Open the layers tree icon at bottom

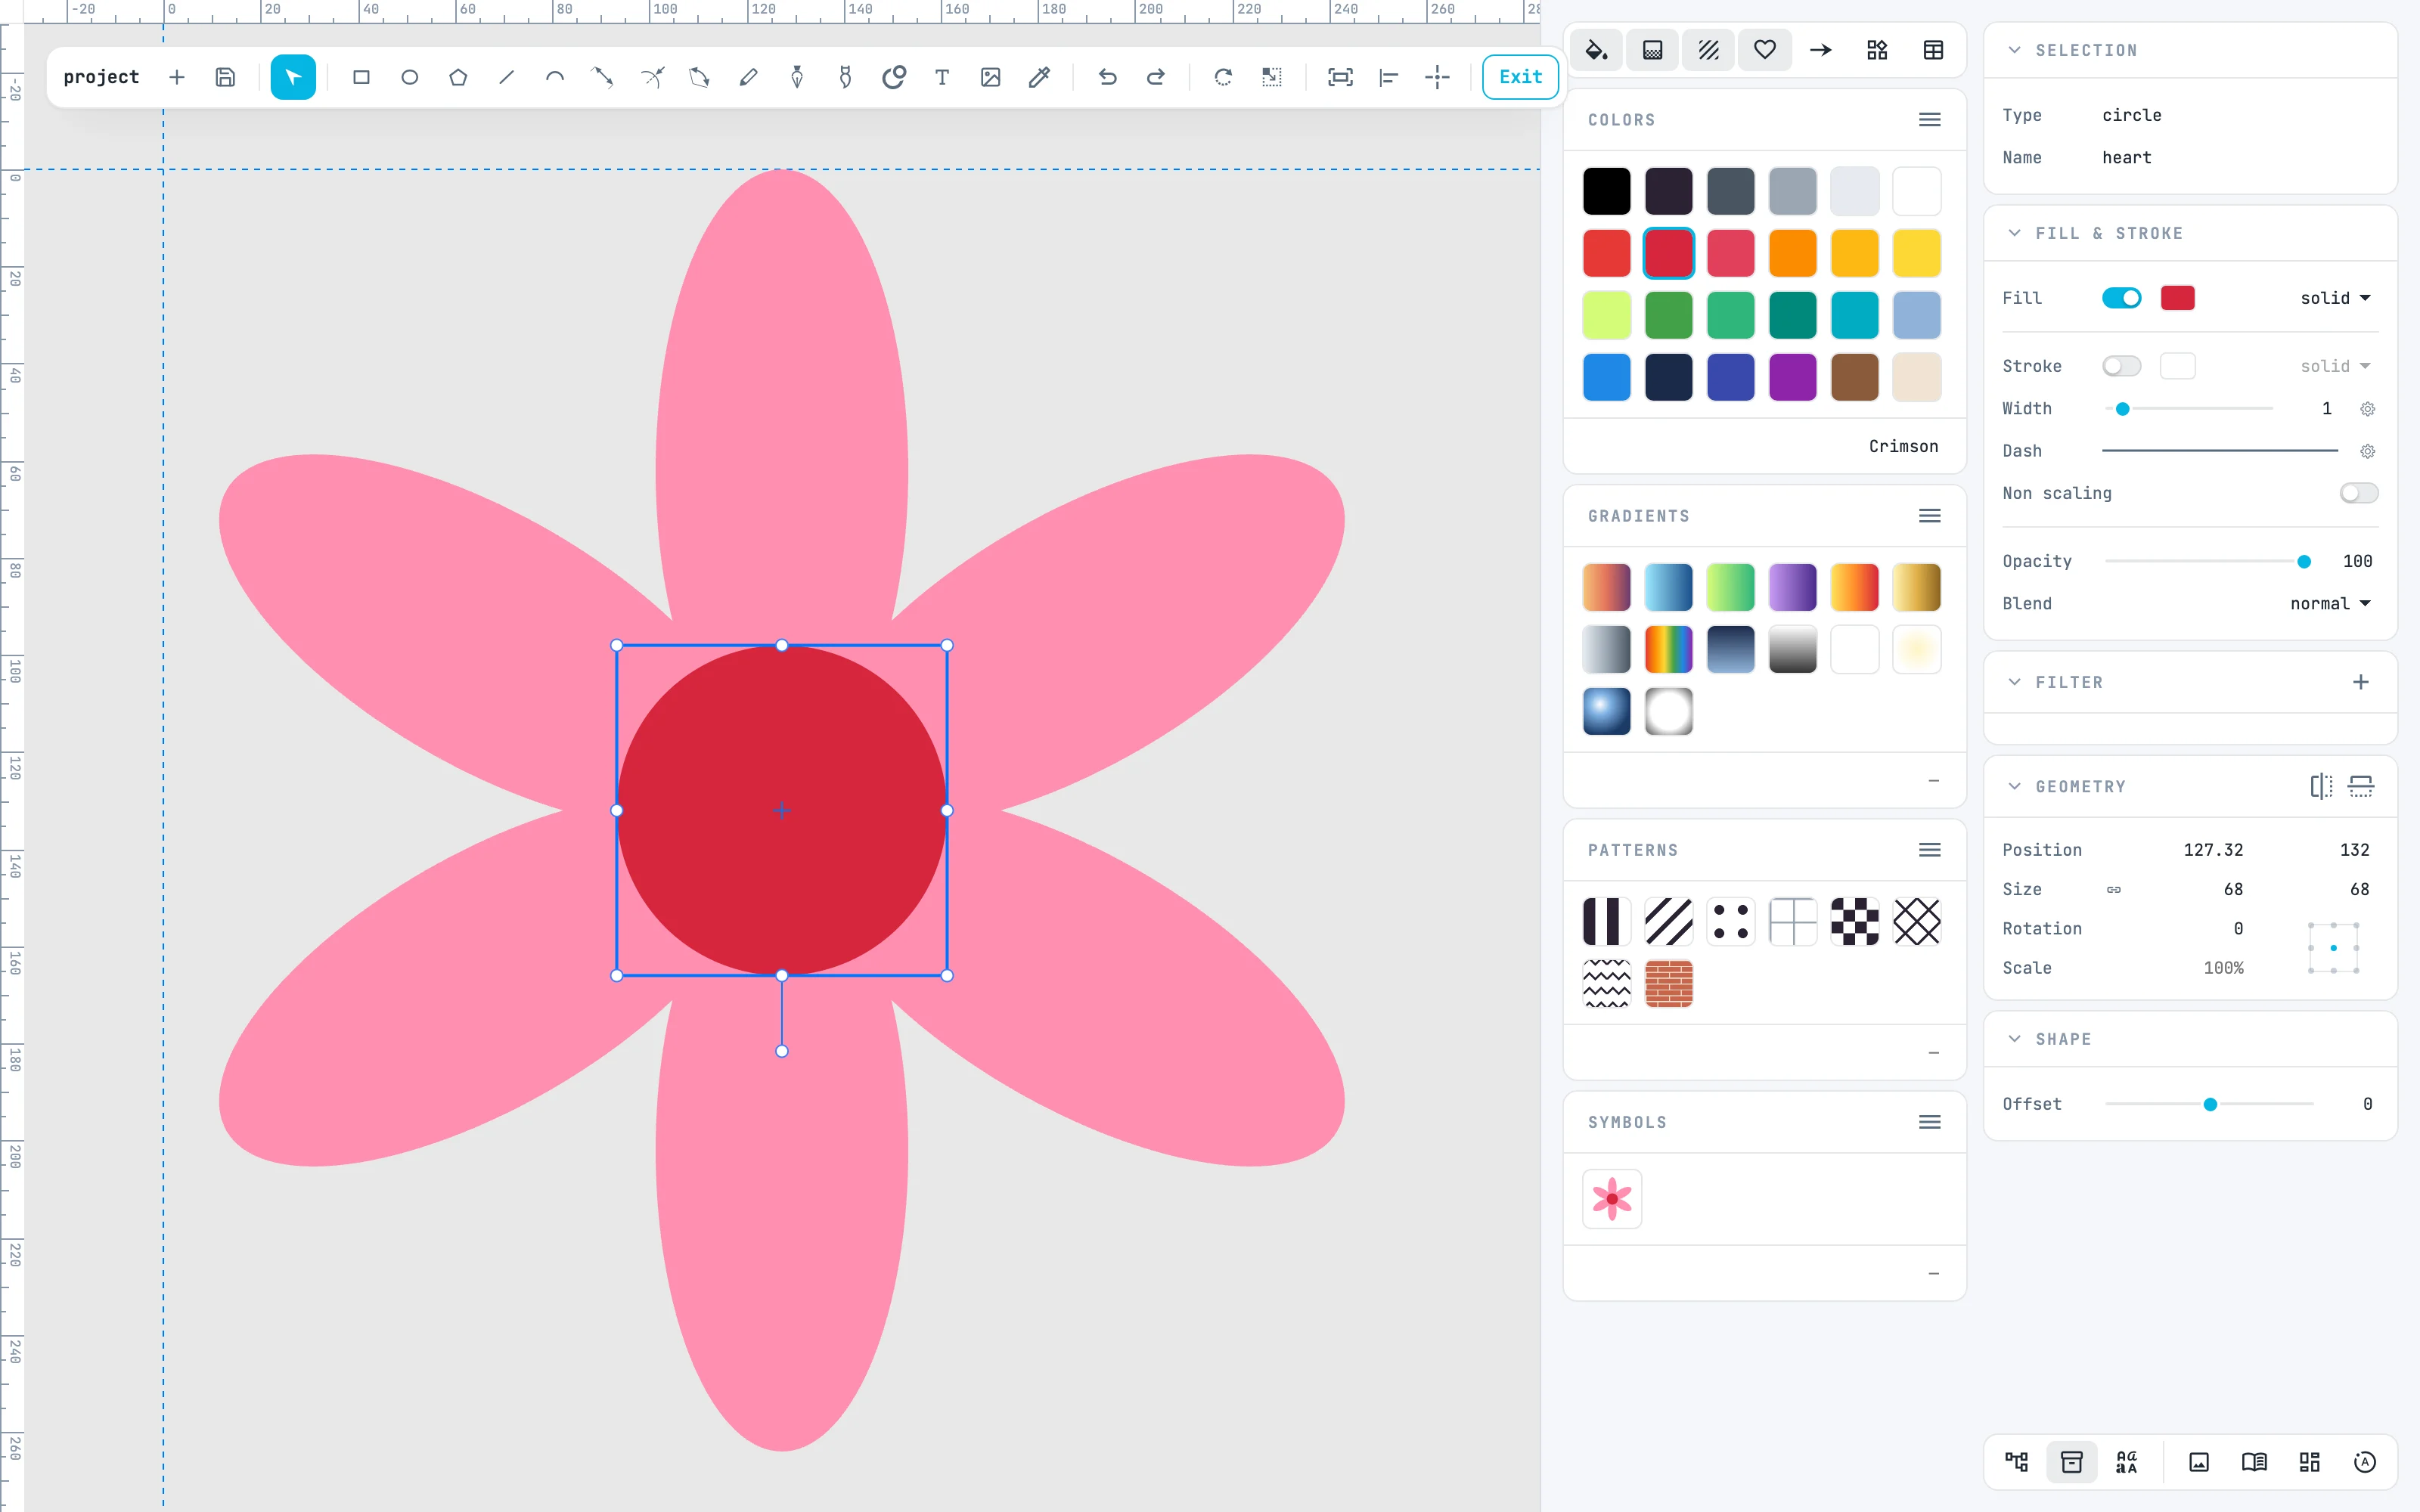2016,1462
